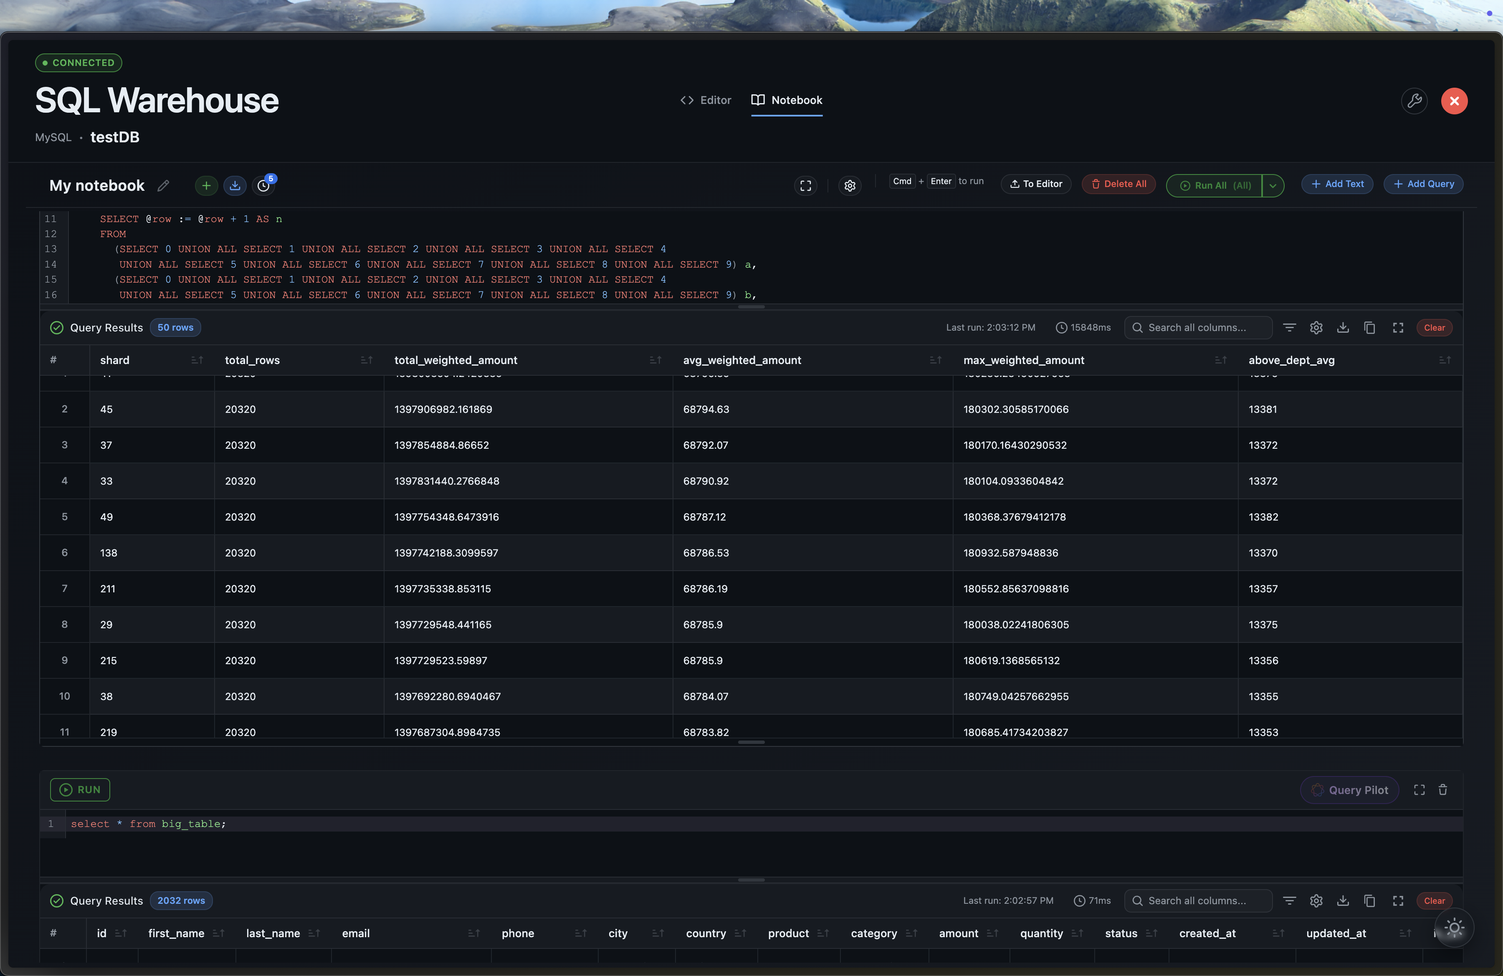
Task: Delete the big_table query cell with trash icon
Action: (x=1443, y=790)
